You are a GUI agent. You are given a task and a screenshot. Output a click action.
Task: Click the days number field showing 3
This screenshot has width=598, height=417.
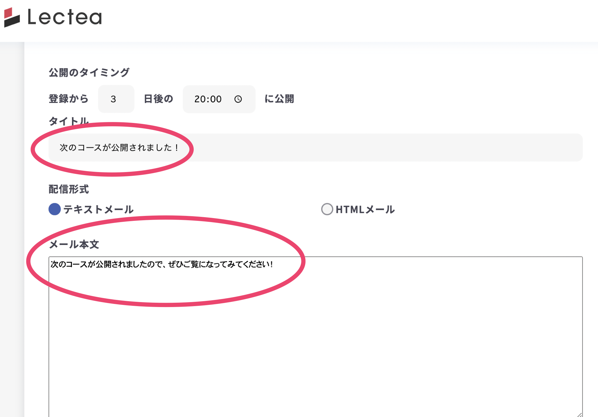coord(116,99)
